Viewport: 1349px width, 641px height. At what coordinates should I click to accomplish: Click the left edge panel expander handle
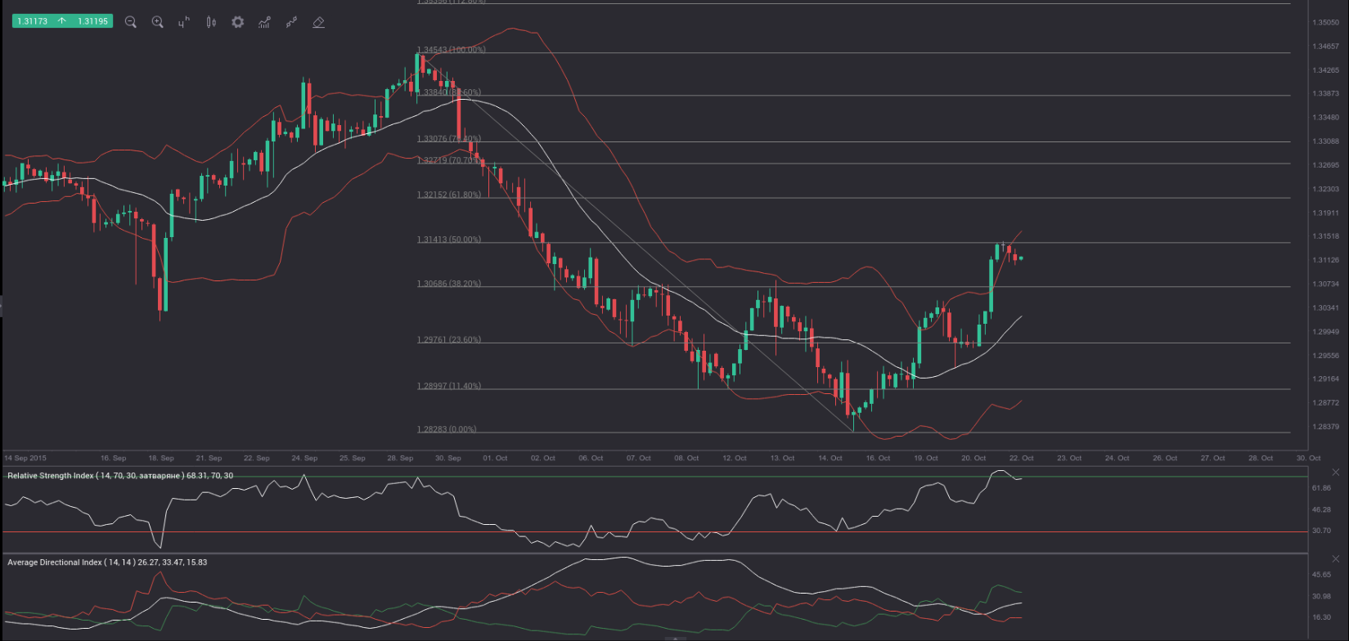2,307
